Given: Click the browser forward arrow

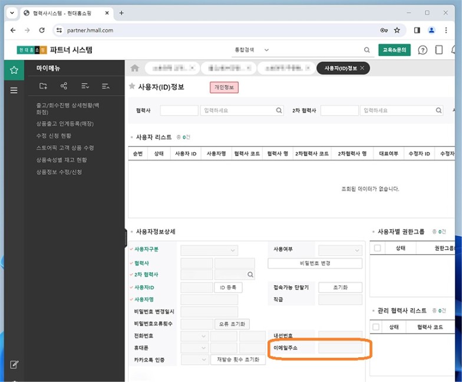Looking at the screenshot, I should [27, 30].
